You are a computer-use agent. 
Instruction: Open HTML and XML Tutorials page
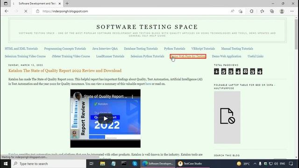pos(21,49)
